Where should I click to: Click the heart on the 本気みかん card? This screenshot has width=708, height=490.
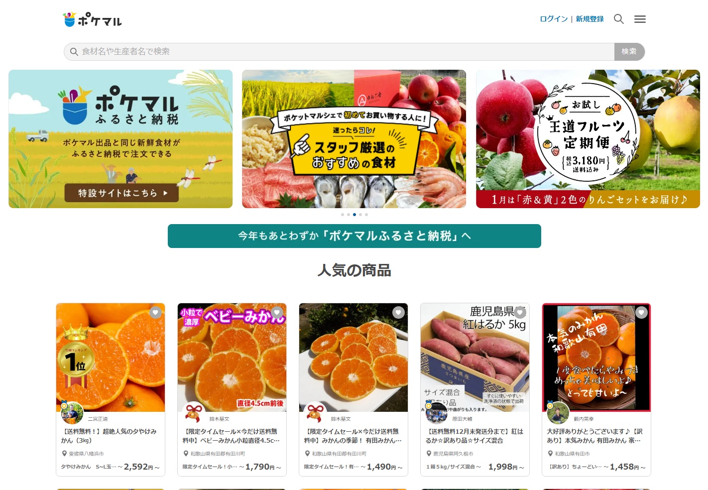(x=641, y=312)
